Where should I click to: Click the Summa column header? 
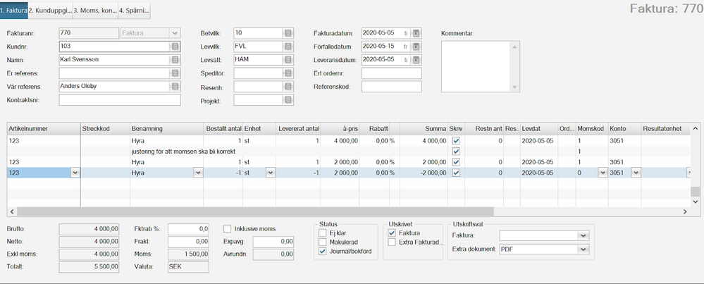423,128
